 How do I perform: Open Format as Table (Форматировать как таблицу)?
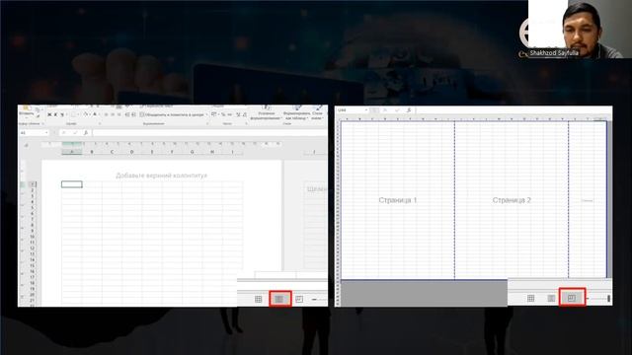[296, 112]
